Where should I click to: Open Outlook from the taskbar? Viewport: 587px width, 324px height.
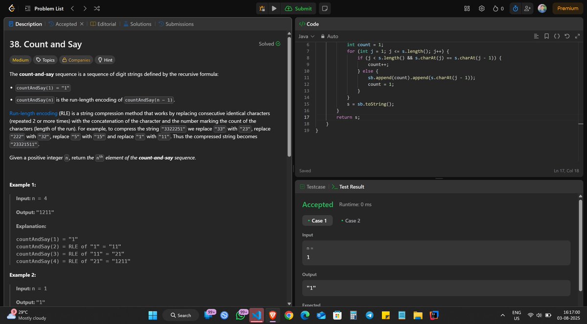320,315
